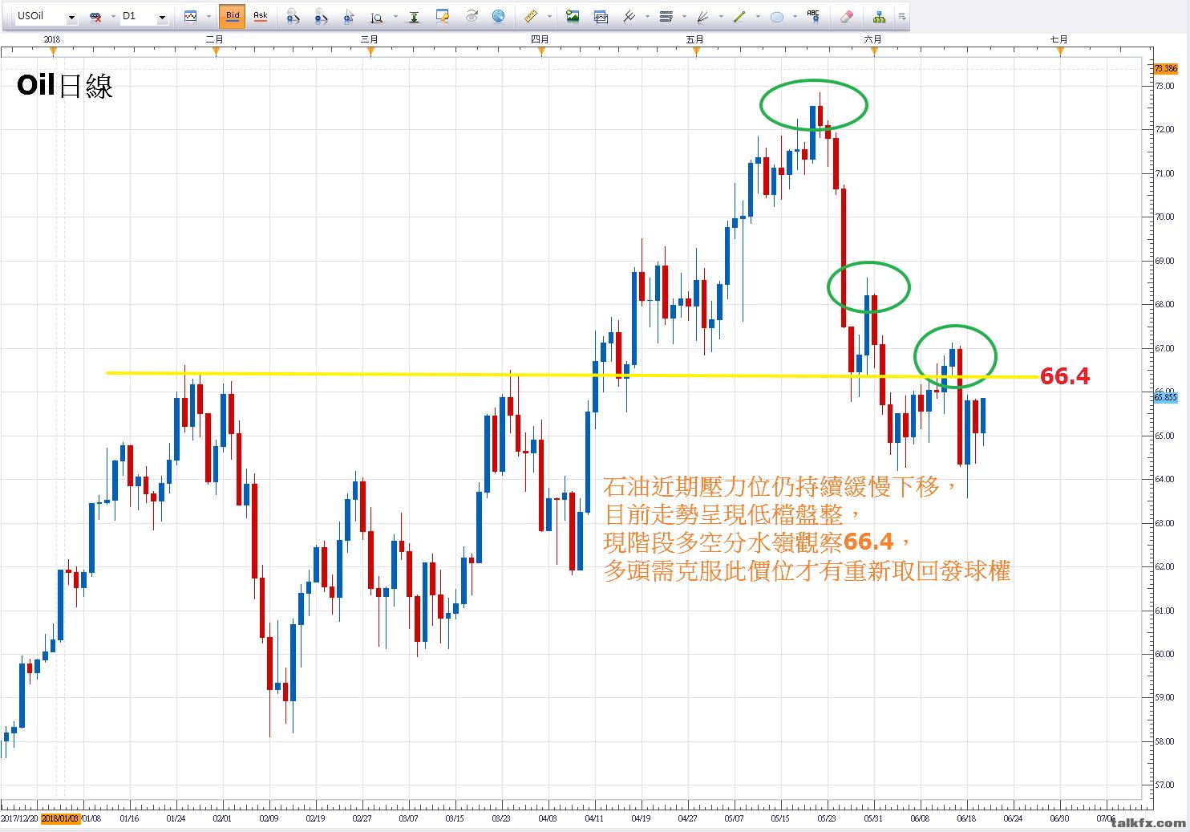
Task: Click the red 66.4 price label
Action: [1065, 376]
